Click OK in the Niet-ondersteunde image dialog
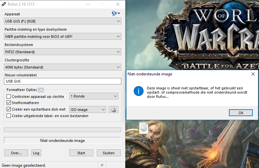 (241, 113)
